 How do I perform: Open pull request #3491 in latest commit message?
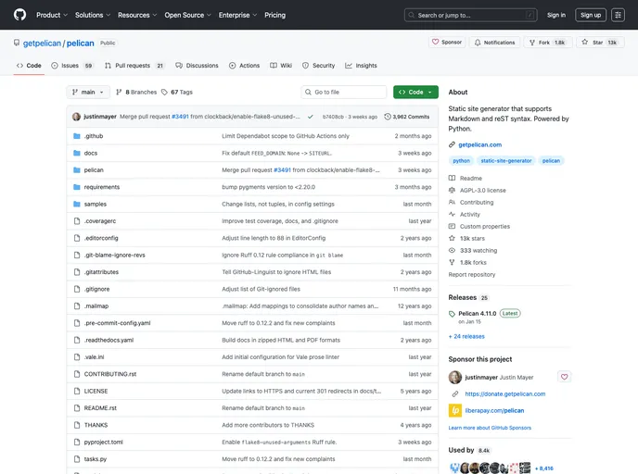[180, 117]
